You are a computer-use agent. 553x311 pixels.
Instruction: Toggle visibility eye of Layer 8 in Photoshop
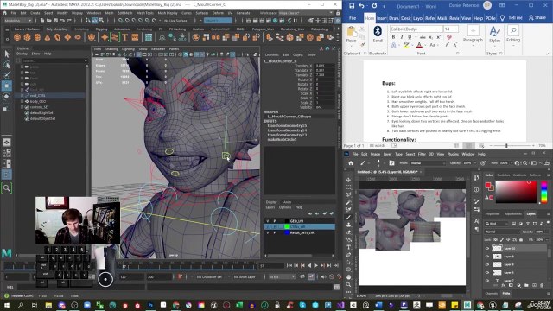point(487,264)
